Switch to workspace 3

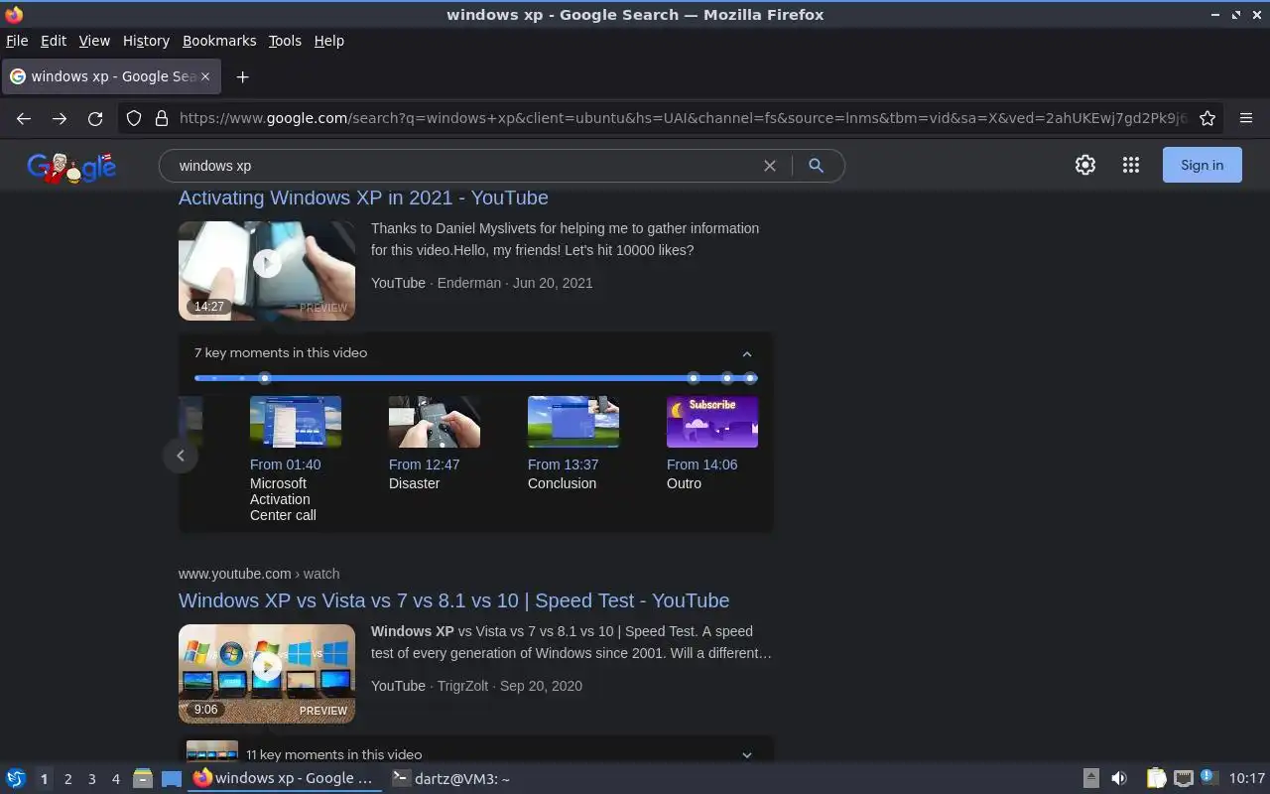pos(91,779)
